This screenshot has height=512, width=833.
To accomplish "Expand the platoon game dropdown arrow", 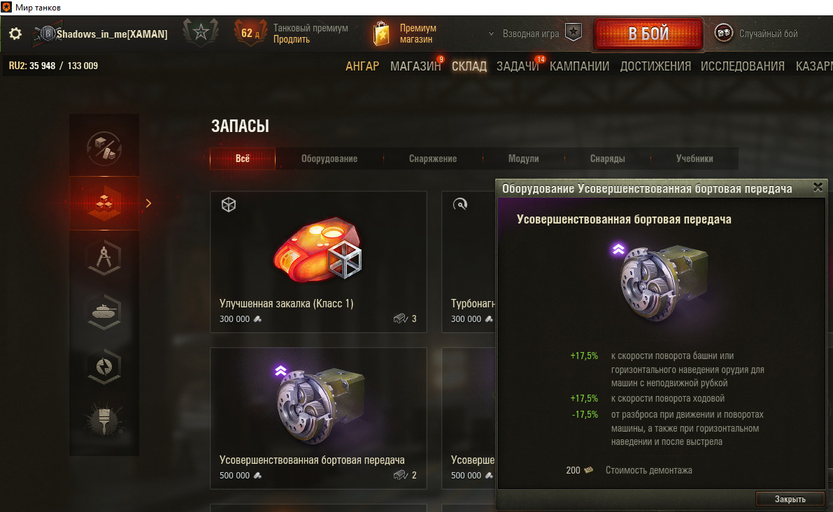I will (x=491, y=34).
